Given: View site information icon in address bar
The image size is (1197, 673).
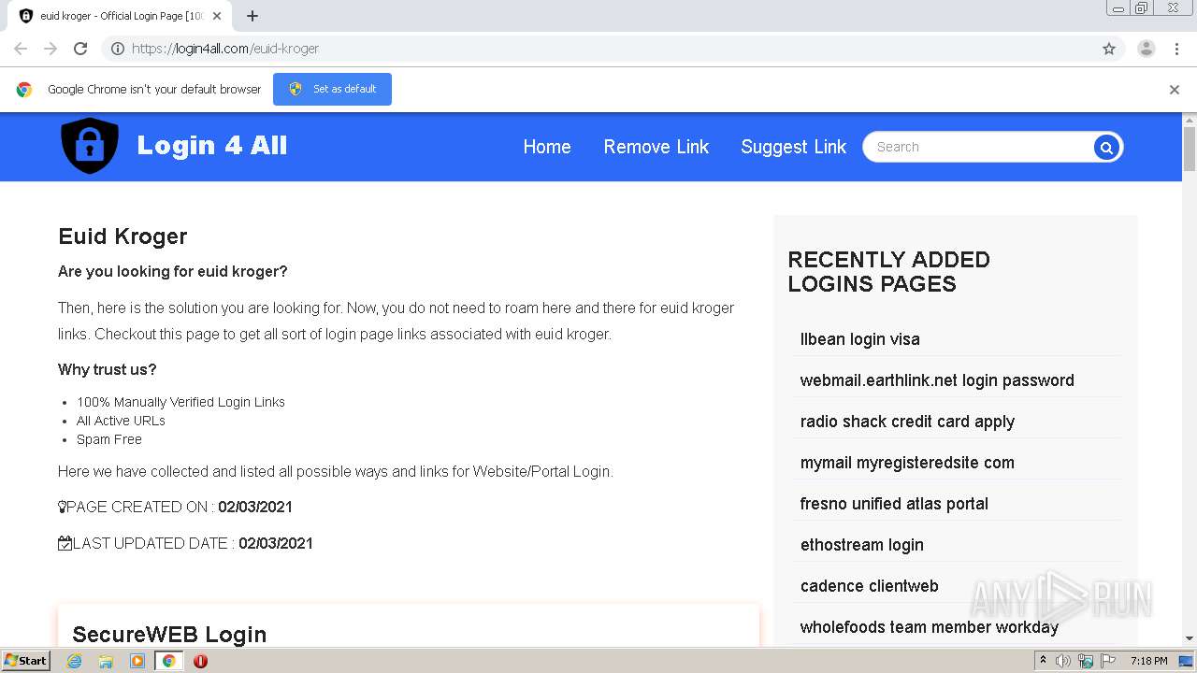Looking at the screenshot, I should pos(118,49).
